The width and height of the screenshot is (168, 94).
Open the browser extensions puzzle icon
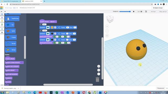tap(161, 4)
